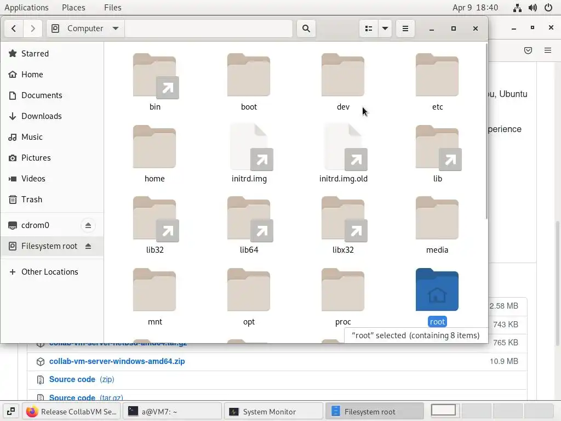Open the boot folder
The image size is (561, 421).
coord(249,75)
